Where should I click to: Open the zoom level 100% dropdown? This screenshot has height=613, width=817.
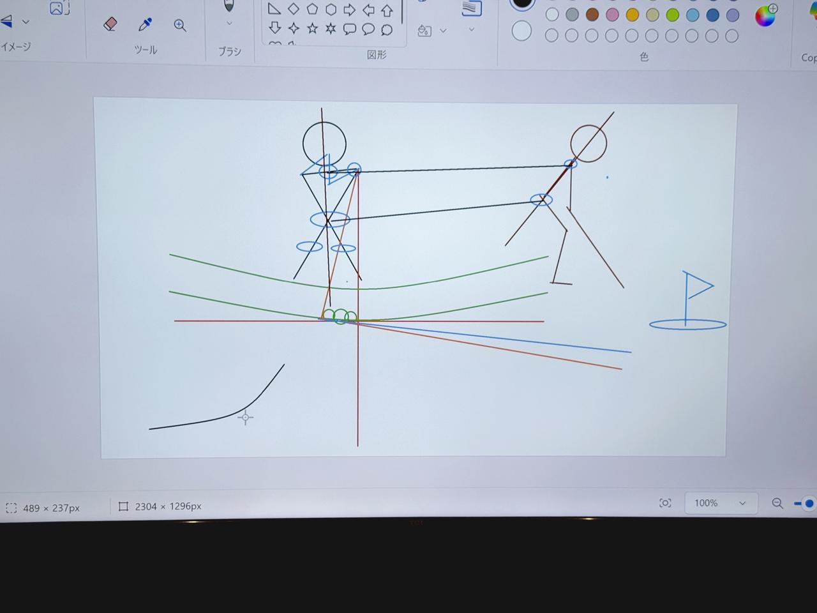(x=721, y=503)
